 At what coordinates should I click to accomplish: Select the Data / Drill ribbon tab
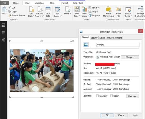click(78, 3)
